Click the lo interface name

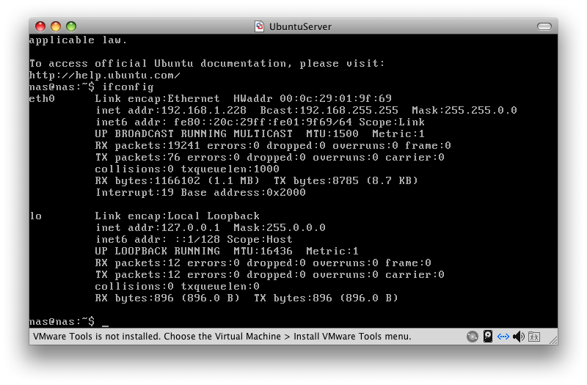click(35, 216)
